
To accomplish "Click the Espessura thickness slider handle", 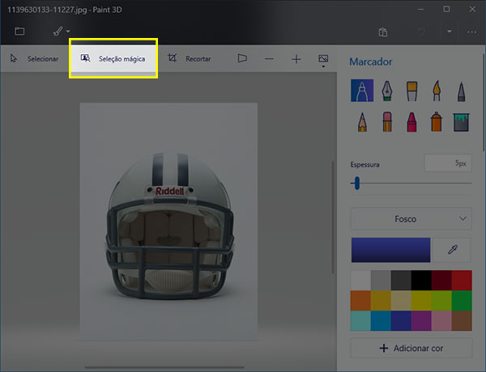I will click(x=357, y=184).
